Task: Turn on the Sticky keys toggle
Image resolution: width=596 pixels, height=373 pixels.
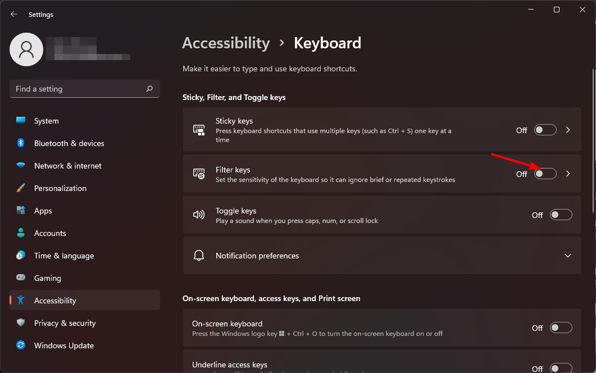Action: 545,130
